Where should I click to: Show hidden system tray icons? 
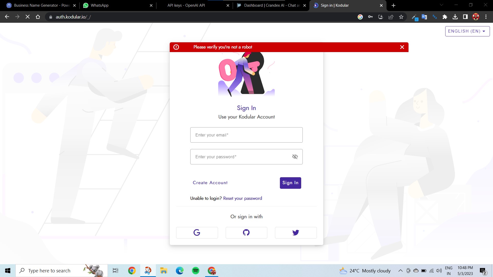(400, 271)
